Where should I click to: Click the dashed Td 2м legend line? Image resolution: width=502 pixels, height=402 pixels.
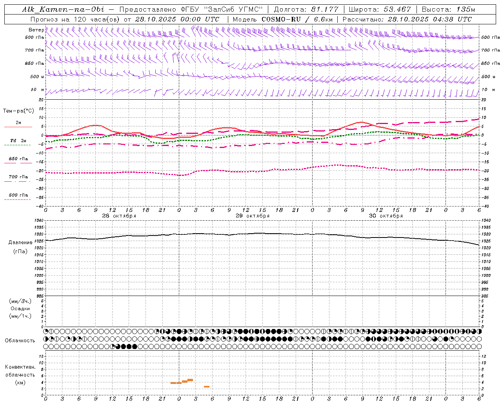(17, 145)
